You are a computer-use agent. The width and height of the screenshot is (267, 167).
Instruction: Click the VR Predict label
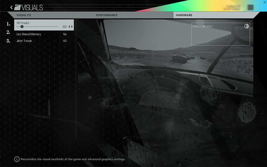(x=23, y=23)
